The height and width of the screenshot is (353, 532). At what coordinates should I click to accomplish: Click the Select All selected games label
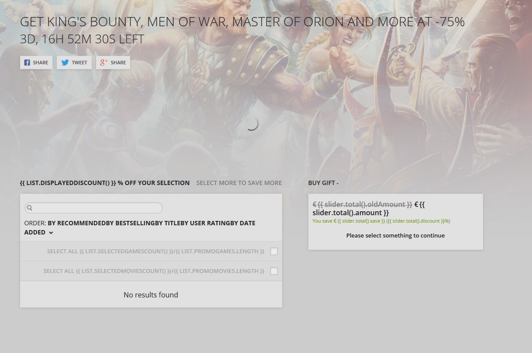point(155,251)
